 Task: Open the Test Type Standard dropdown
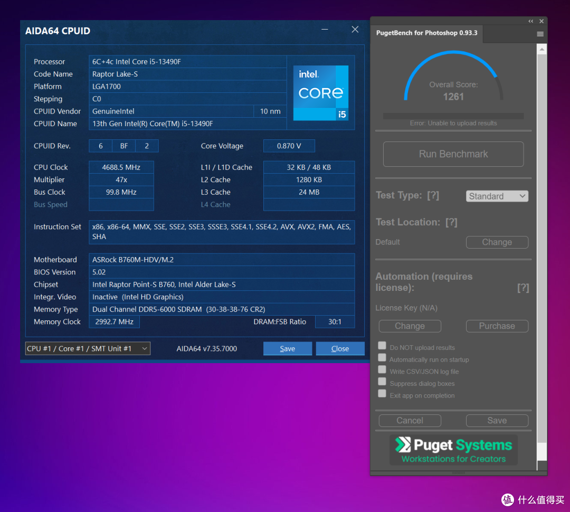(497, 196)
